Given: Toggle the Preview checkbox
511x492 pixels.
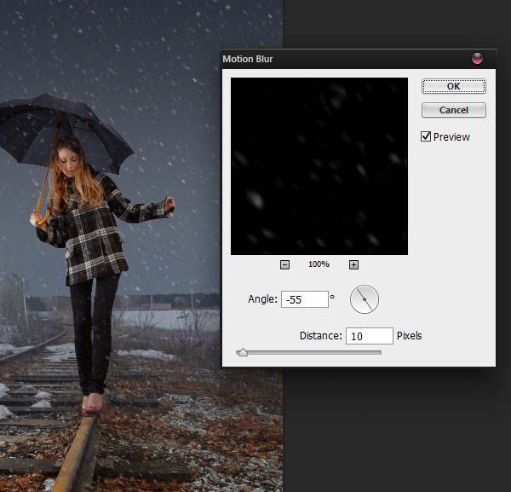Looking at the screenshot, I should point(426,136).
